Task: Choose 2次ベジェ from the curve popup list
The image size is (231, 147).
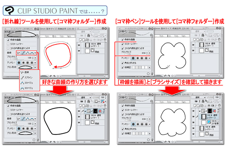Action: click(x=27, y=83)
